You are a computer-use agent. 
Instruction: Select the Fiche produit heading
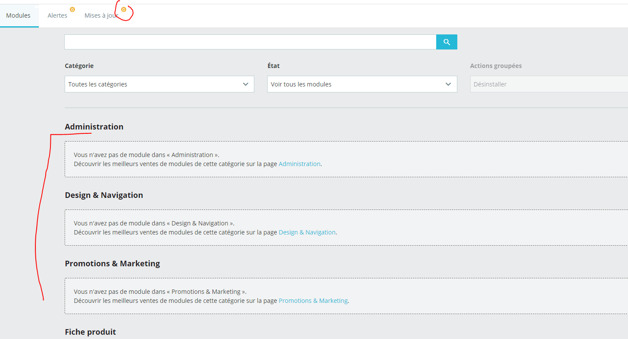(91, 332)
